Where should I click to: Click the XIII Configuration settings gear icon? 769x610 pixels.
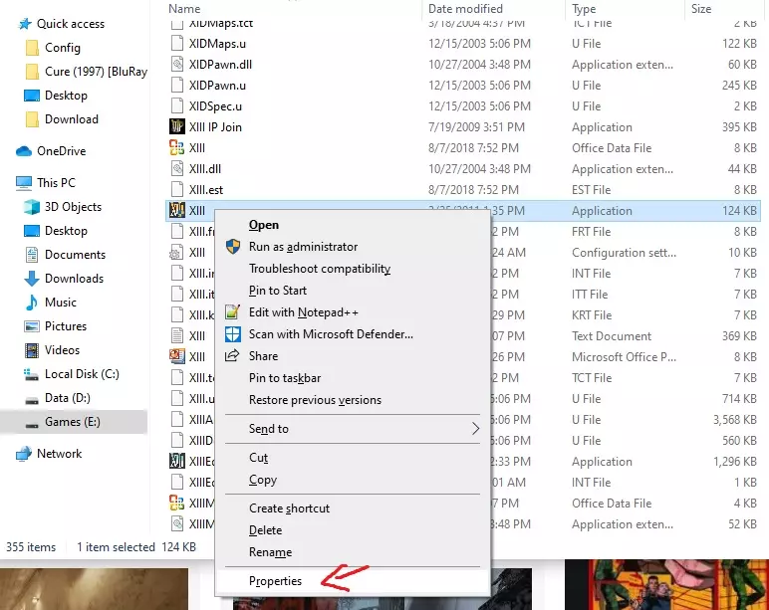pos(176,253)
